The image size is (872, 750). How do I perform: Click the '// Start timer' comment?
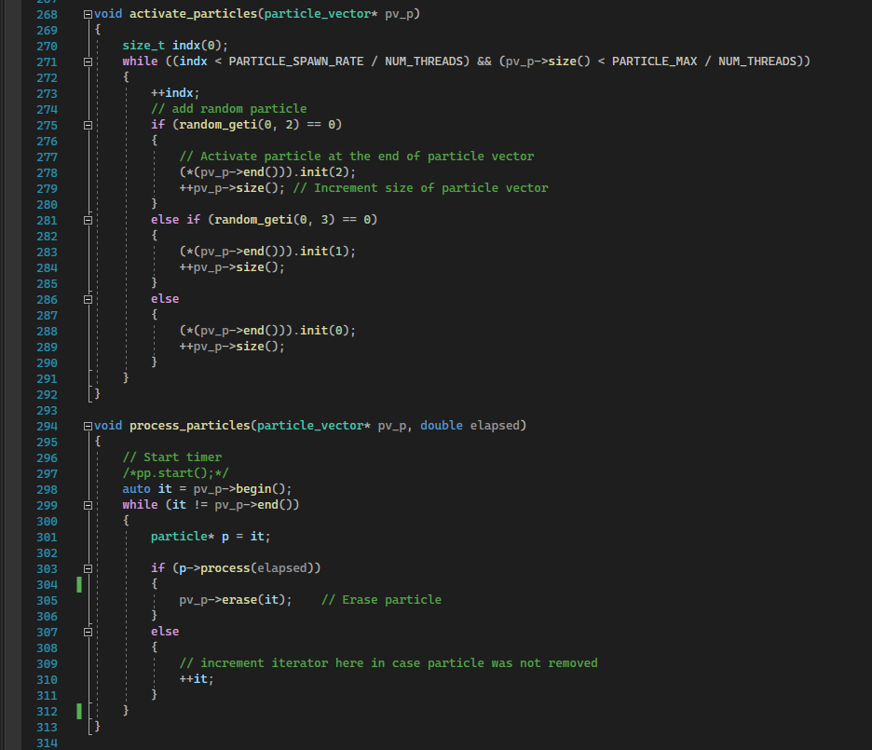click(x=171, y=457)
